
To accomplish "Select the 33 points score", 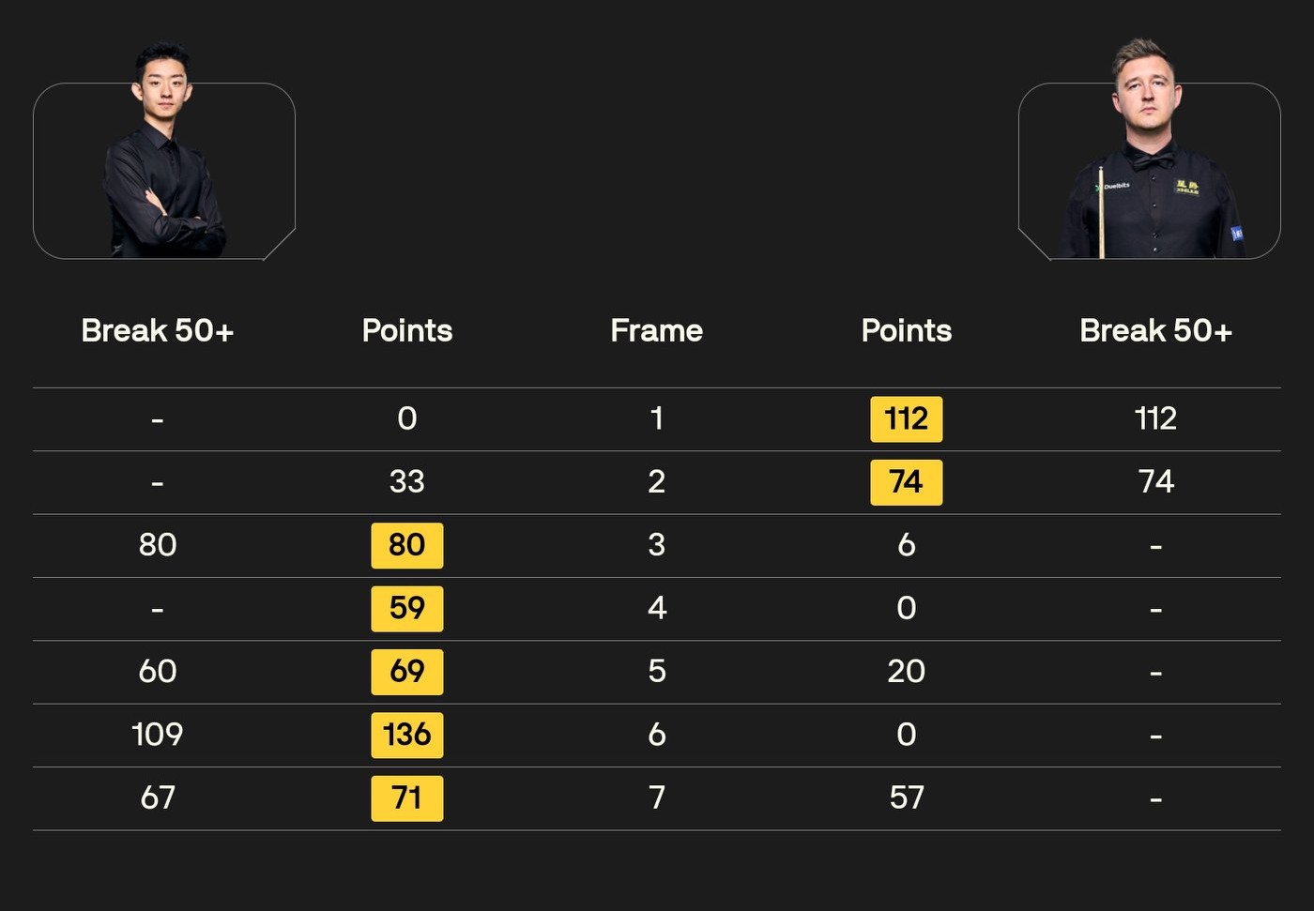I will (407, 482).
